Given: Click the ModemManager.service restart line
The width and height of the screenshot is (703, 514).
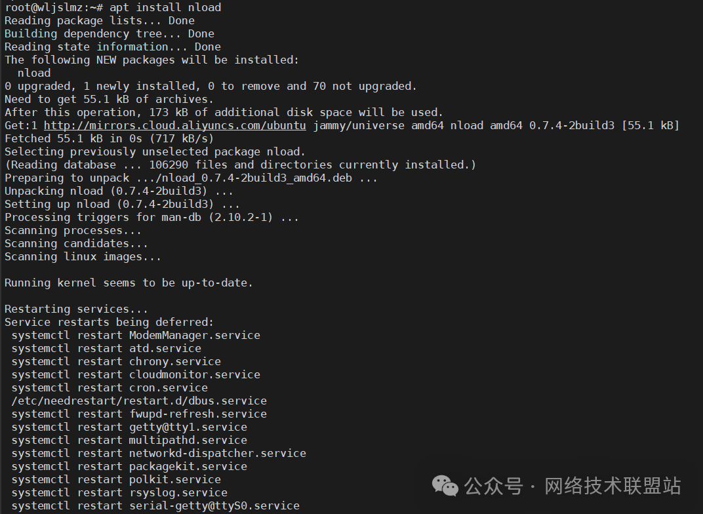Looking at the screenshot, I should (x=136, y=335).
